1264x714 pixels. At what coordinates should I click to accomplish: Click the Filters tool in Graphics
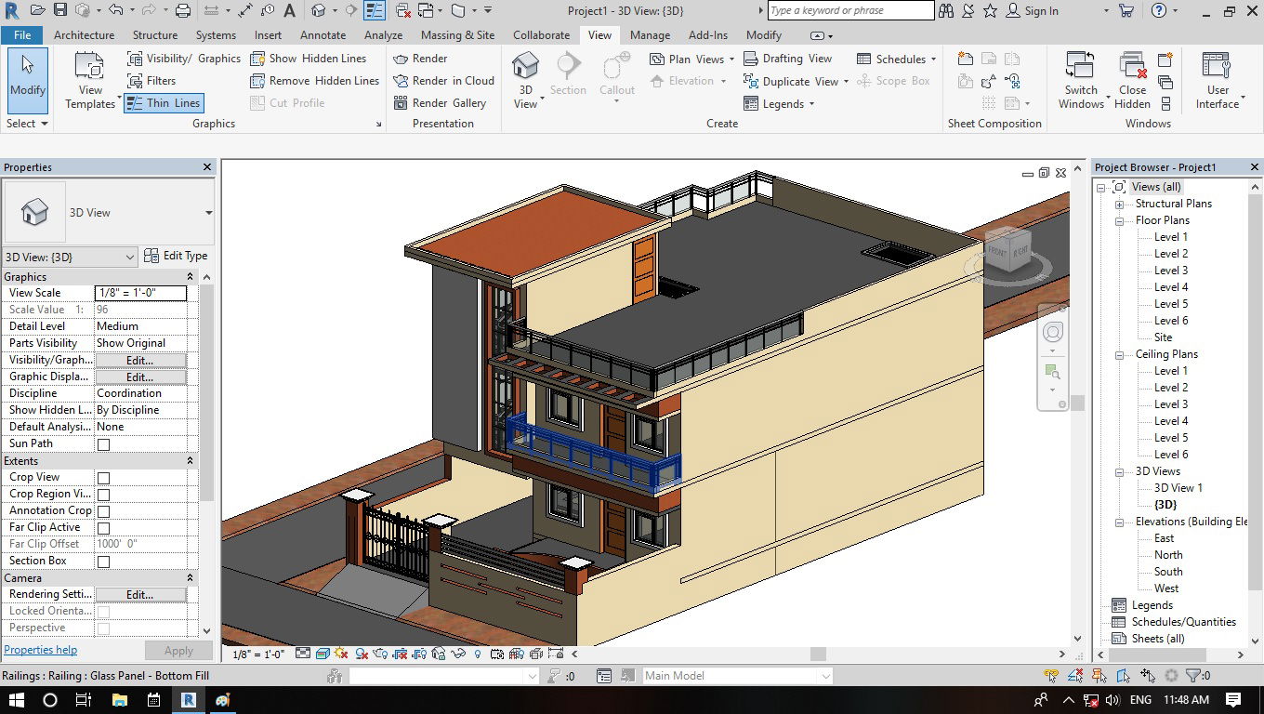pos(151,81)
